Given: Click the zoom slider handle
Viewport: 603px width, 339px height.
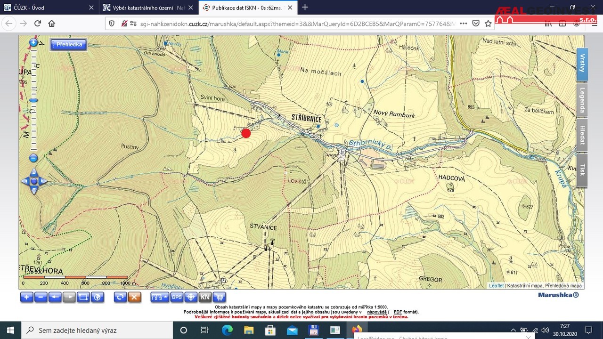Looking at the screenshot, I should pyautogui.click(x=33, y=100).
